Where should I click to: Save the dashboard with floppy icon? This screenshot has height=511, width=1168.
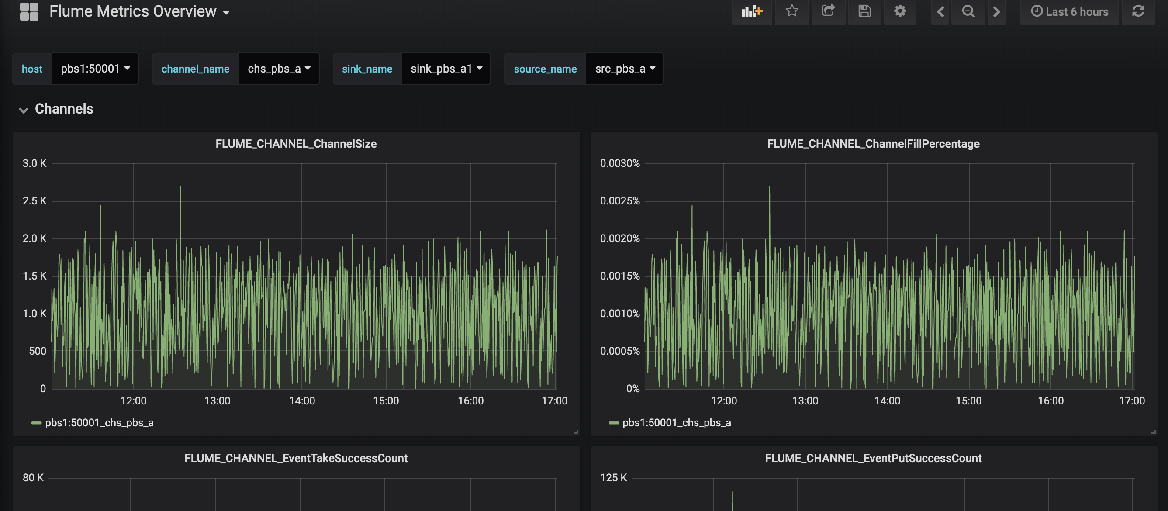(864, 11)
